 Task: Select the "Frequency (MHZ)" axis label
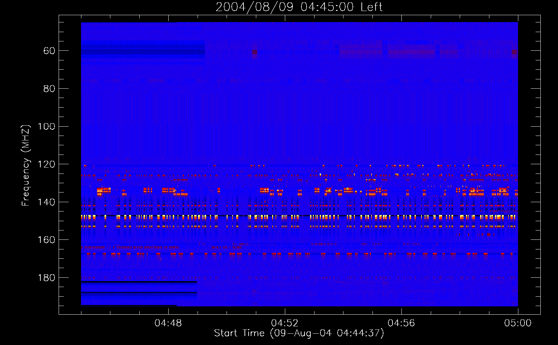tap(26, 165)
